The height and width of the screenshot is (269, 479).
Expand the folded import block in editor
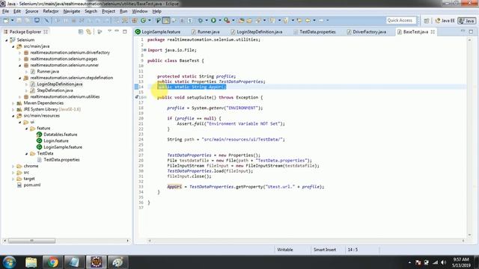(x=144, y=50)
